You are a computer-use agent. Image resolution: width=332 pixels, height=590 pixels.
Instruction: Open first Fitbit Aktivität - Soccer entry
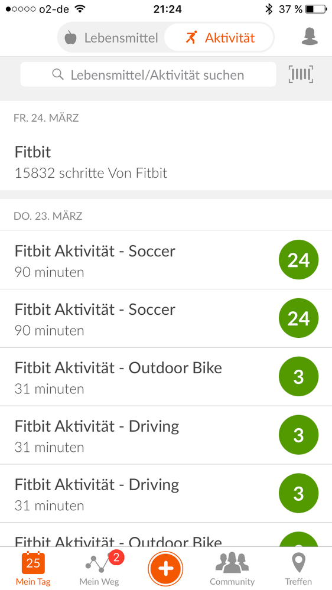166,260
